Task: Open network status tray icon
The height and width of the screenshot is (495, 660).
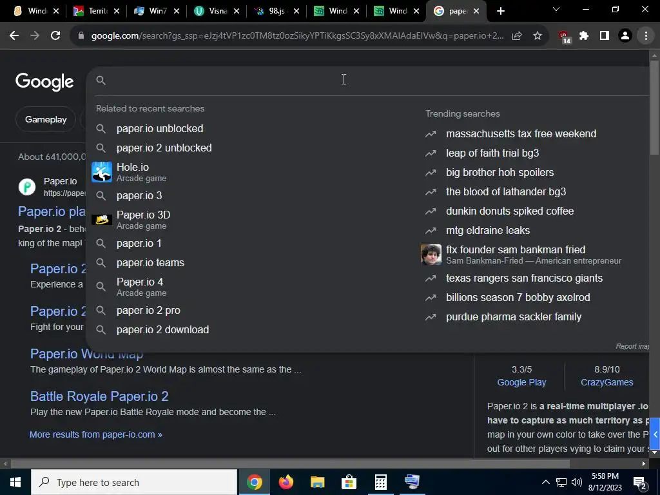Action: [x=561, y=482]
